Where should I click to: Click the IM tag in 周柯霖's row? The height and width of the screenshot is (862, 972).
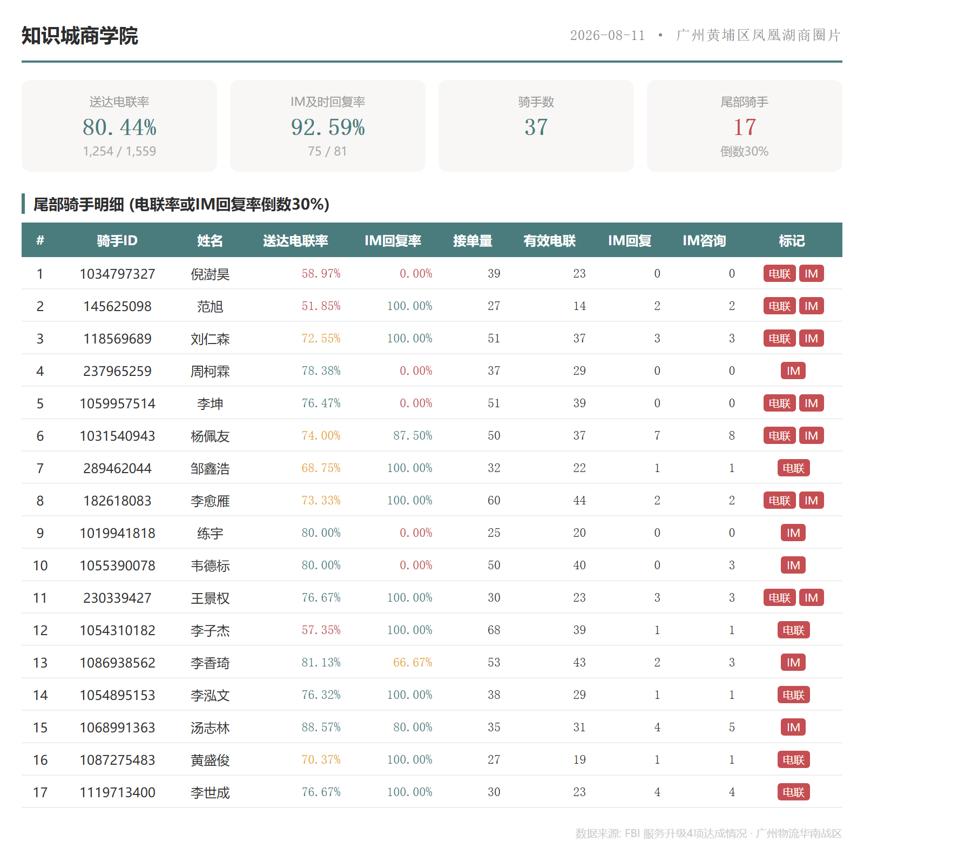(793, 371)
